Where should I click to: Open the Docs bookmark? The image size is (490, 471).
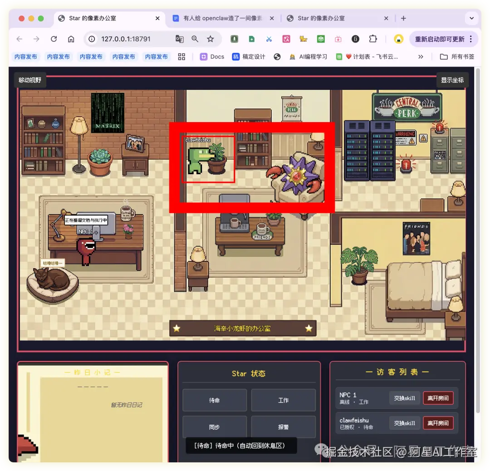coord(212,57)
